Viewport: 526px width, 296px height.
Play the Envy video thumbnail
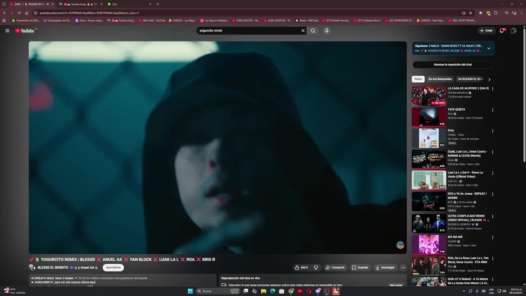pos(429,138)
